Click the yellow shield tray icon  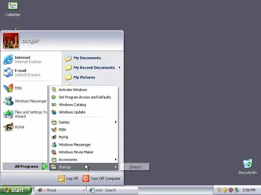tap(225, 190)
